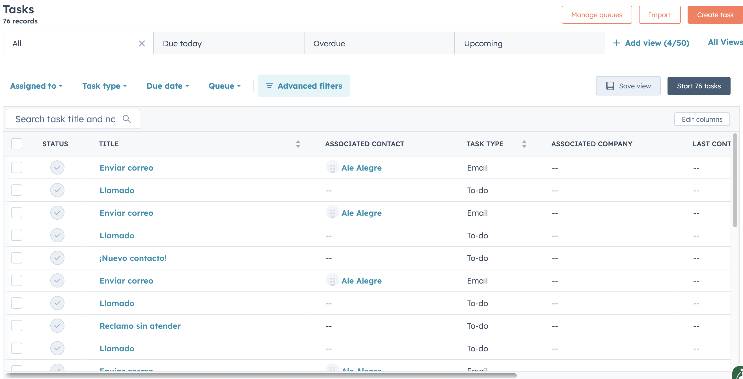Expand the Assigned to filter dropdown

36,86
